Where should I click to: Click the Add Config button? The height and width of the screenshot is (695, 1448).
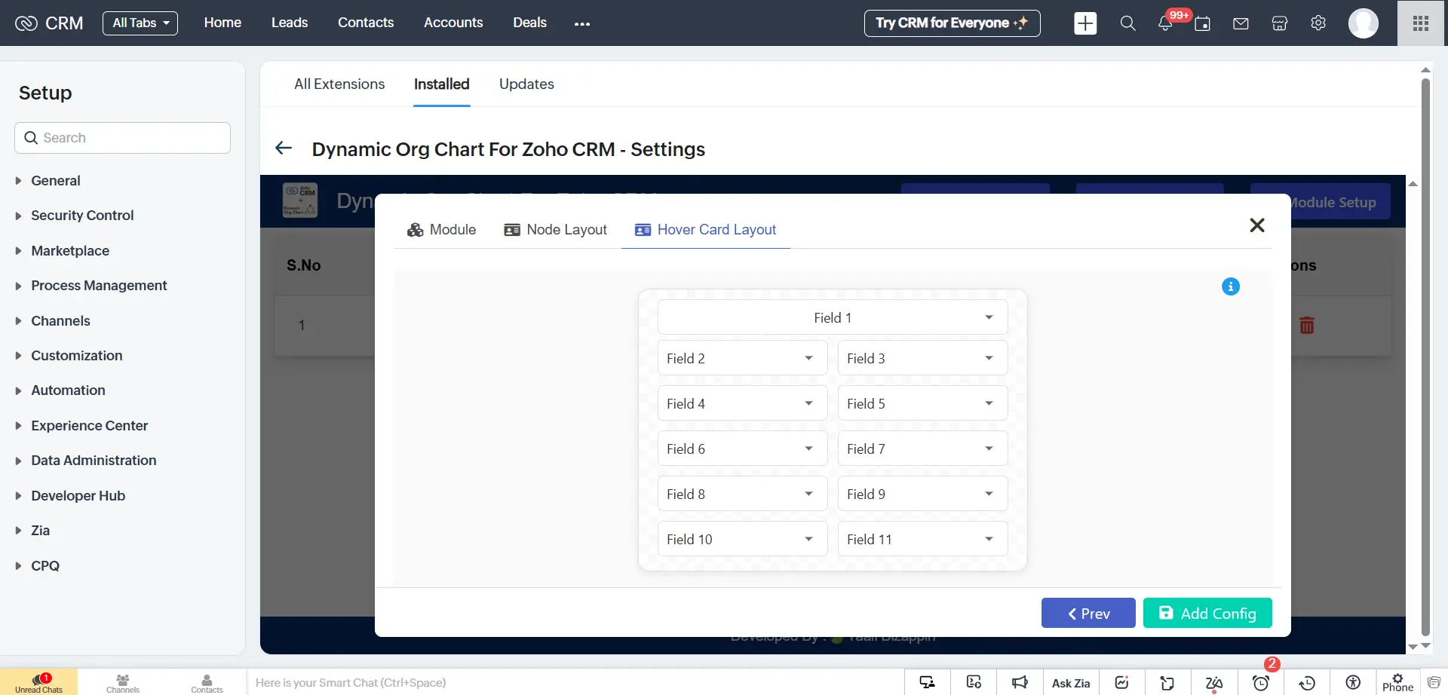point(1207,613)
